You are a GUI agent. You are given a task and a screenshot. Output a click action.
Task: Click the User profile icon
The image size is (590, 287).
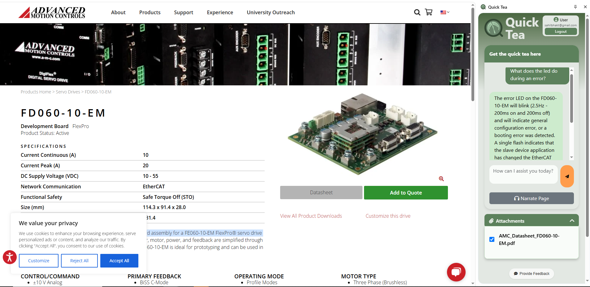click(556, 20)
